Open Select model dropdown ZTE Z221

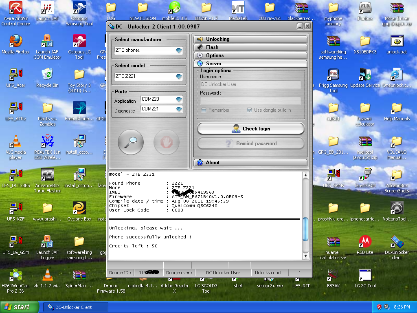click(149, 76)
